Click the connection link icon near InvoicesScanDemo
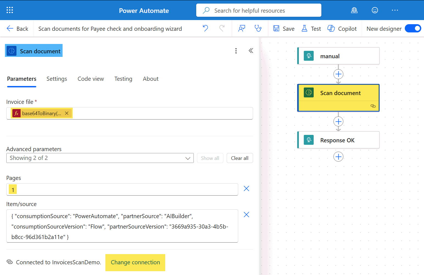The width and height of the screenshot is (424, 275). point(10,262)
